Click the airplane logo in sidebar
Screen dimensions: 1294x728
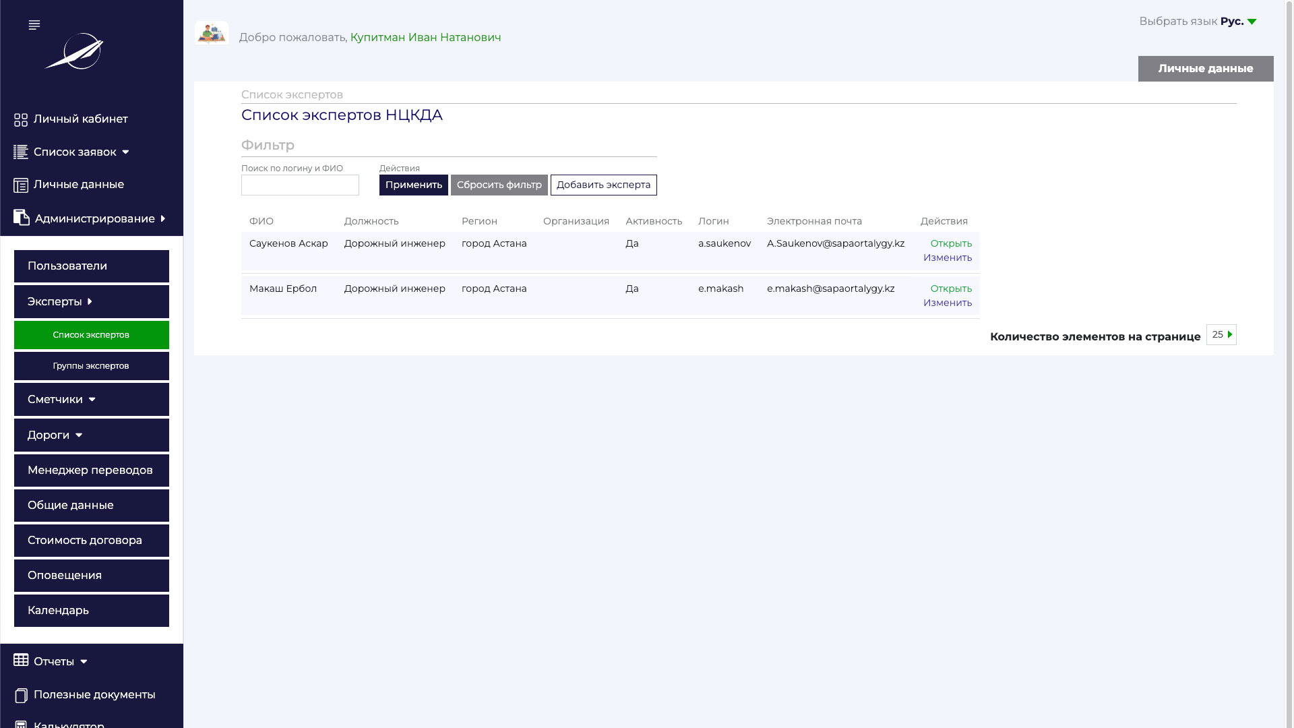(75, 52)
